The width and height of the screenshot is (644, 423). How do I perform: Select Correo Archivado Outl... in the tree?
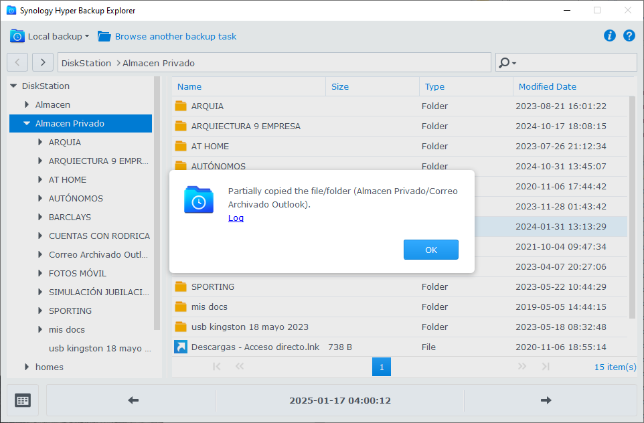tap(98, 254)
